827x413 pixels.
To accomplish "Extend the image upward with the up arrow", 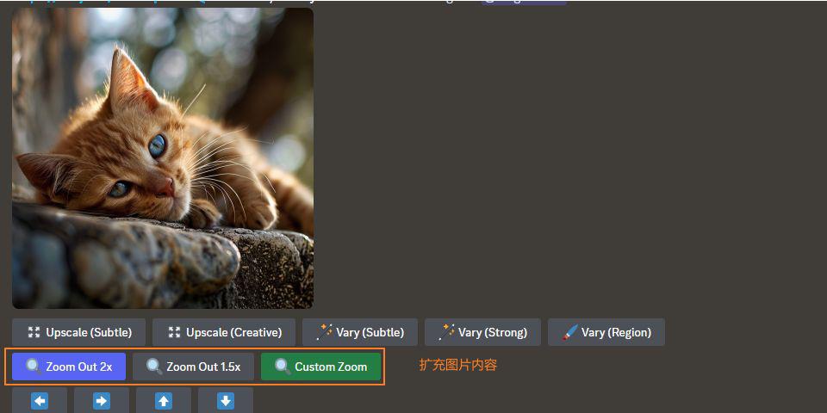I will tap(164, 401).
